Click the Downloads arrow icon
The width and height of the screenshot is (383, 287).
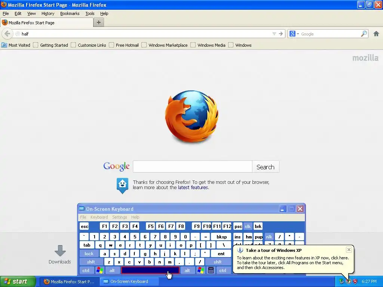tap(60, 251)
